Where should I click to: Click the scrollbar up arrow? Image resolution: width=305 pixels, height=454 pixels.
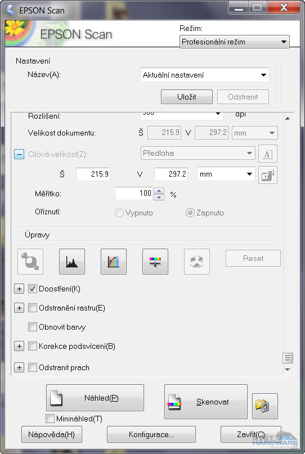point(288,118)
